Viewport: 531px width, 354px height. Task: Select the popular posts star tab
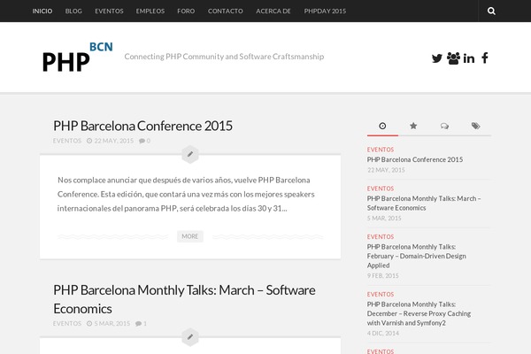[x=413, y=126]
